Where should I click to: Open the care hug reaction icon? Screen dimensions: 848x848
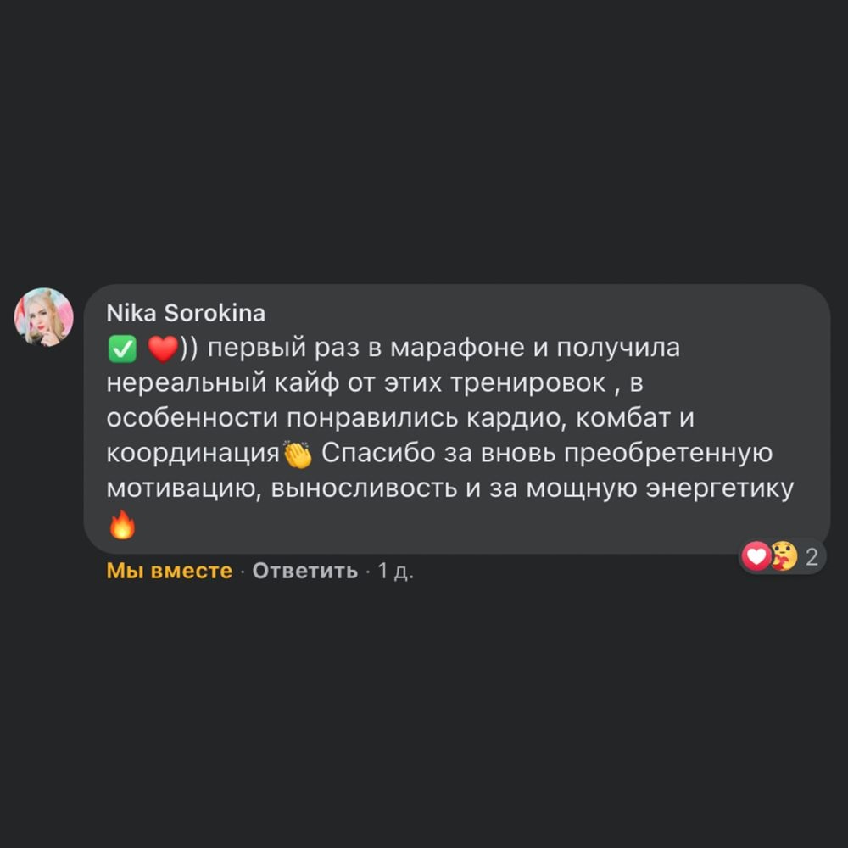pos(783,556)
